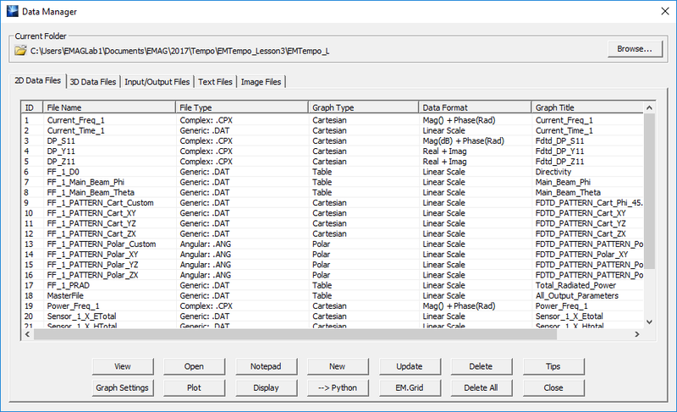Select the MasterFile row in the list
677x412 pixels.
[68, 295]
